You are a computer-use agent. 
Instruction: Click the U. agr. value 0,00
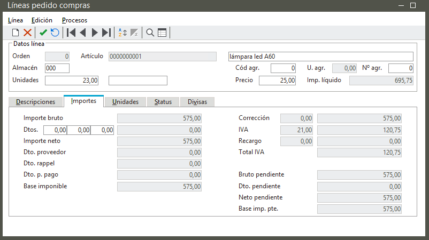[x=344, y=68]
